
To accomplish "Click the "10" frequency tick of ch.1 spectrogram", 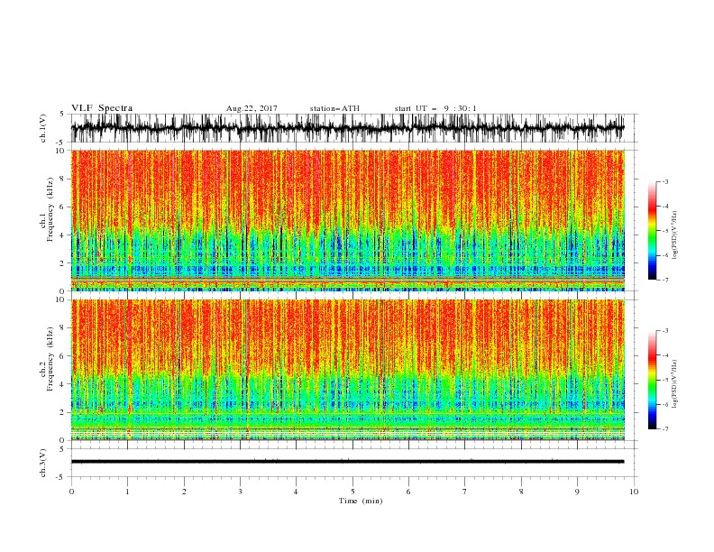I will pyautogui.click(x=61, y=151).
